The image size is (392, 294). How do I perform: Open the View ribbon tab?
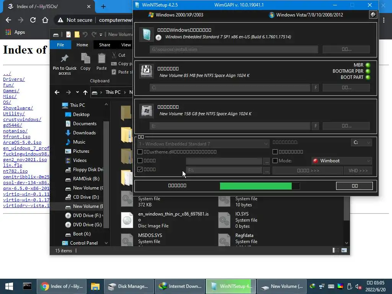tap(126, 45)
